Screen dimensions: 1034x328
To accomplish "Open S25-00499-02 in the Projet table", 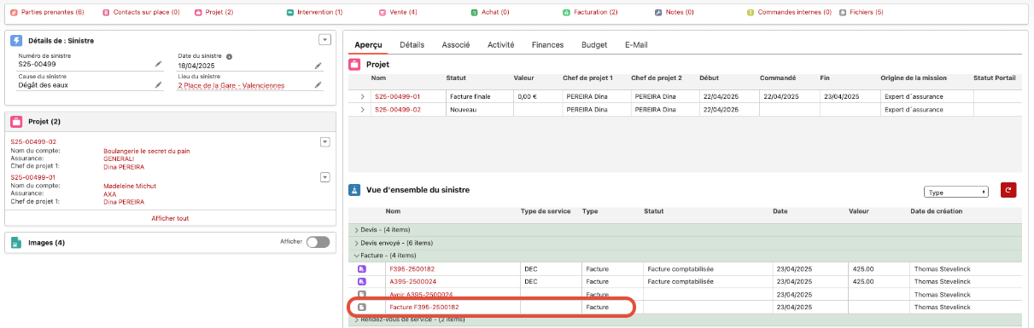I will [x=397, y=109].
